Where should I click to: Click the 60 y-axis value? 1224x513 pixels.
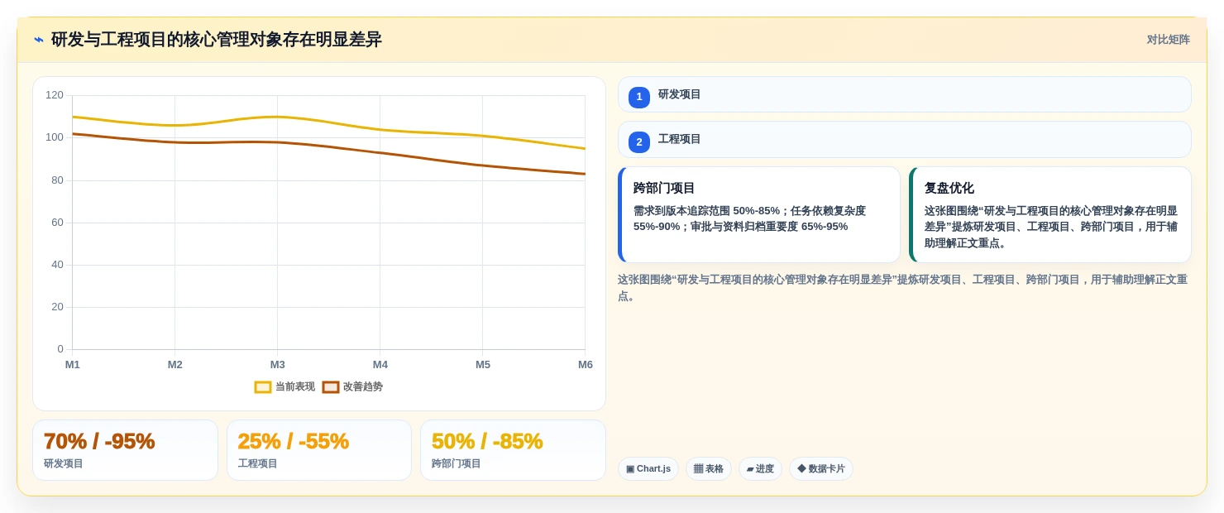pos(57,223)
